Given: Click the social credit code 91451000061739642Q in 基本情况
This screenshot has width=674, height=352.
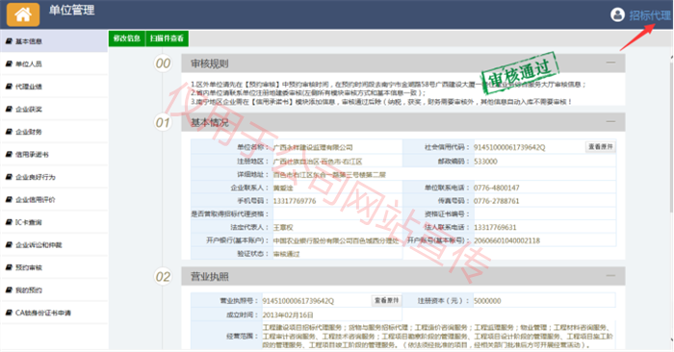Looking at the screenshot, I should pos(509,147).
